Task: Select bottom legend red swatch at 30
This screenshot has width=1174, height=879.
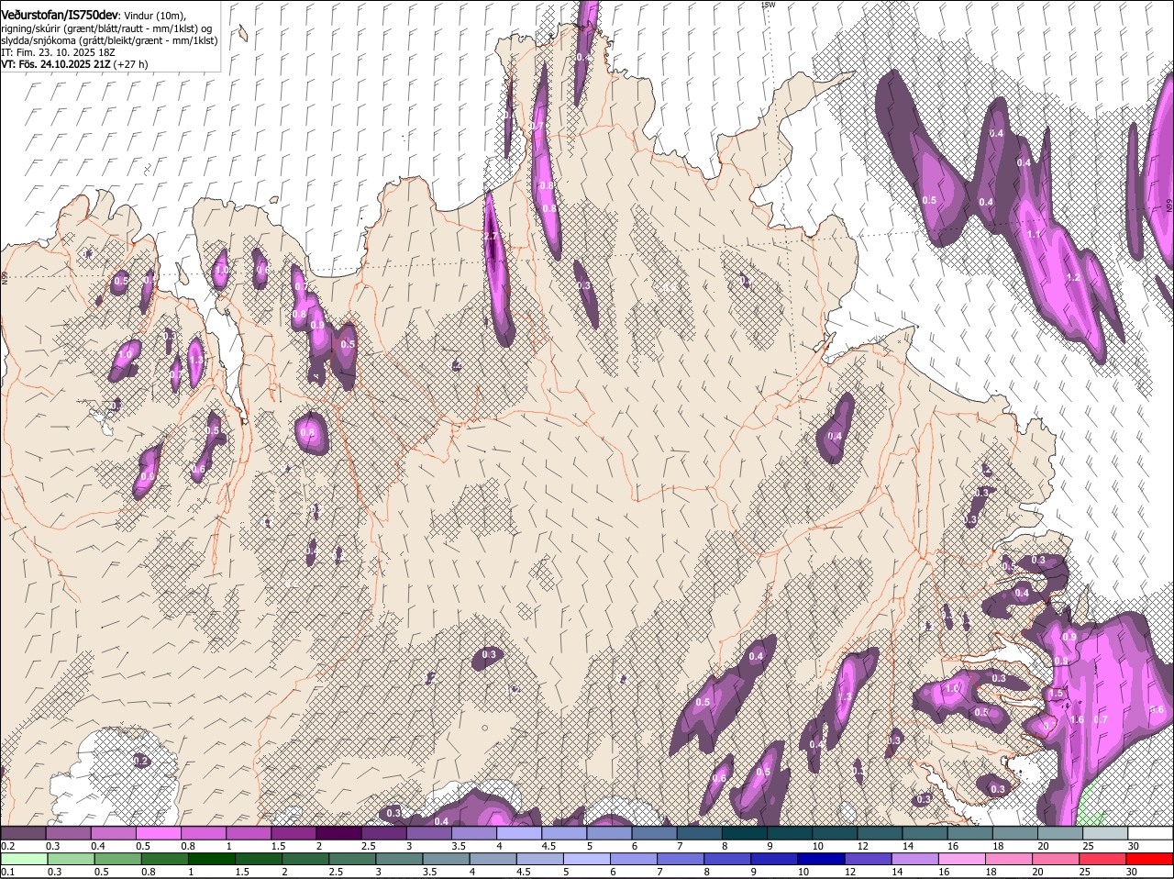Action: pyautogui.click(x=1150, y=859)
